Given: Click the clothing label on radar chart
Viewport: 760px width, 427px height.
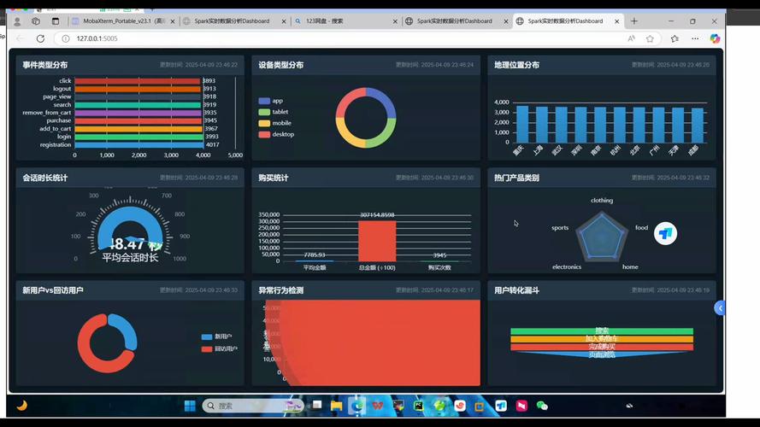Looking at the screenshot, I should pos(602,201).
